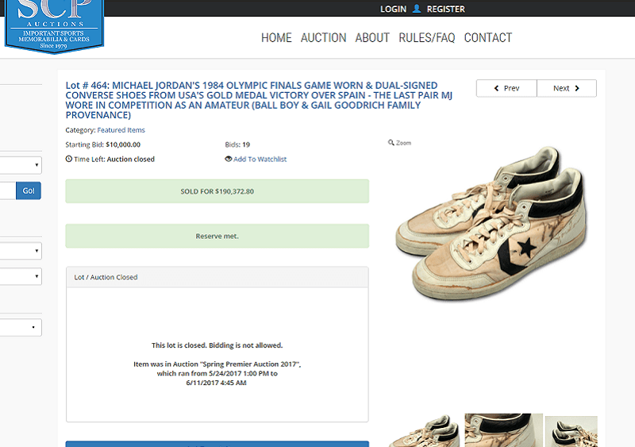635x447 pixels.
Task: Click the SCP Auctions logo
Action: [54, 26]
